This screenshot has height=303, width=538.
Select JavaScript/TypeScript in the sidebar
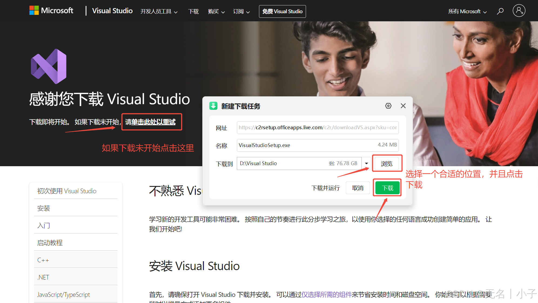point(64,294)
